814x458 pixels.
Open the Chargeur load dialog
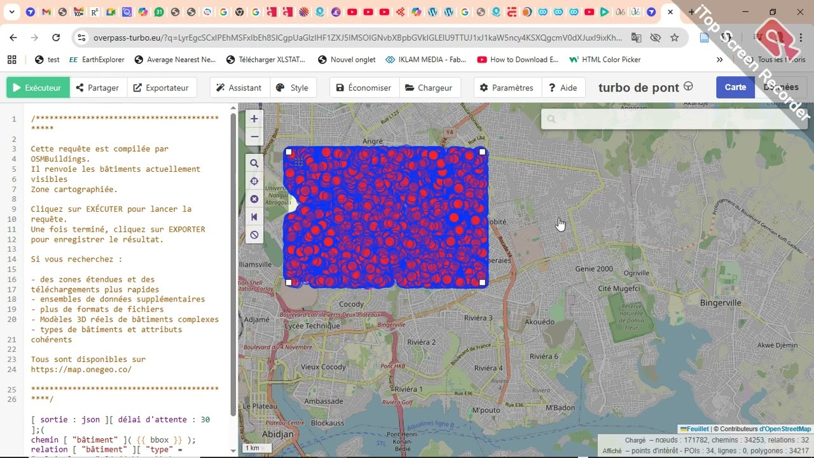429,88
